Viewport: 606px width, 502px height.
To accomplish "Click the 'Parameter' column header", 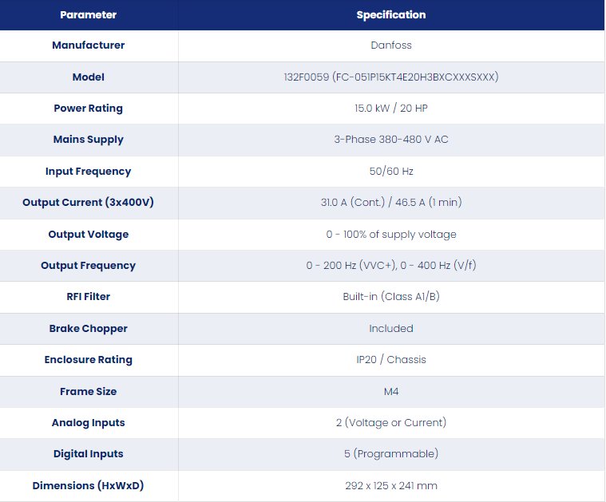I will (x=88, y=14).
